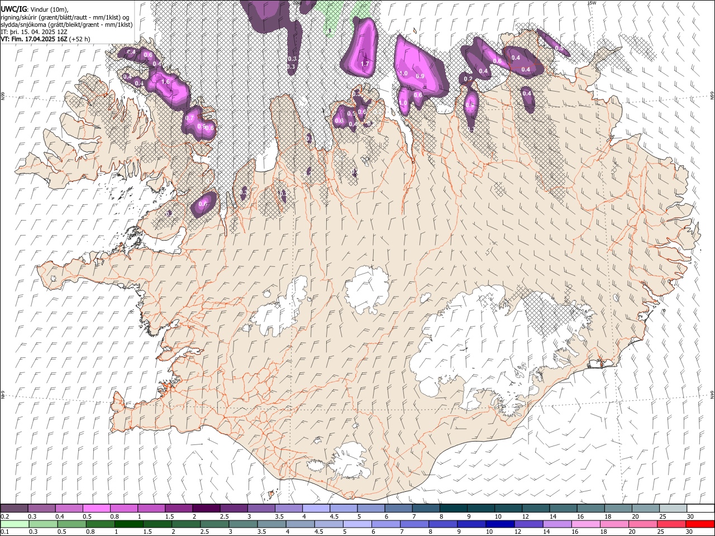The width and height of the screenshot is (715, 536).
Task: Select the violet 12 rain legend swatch
Action: click(528, 524)
